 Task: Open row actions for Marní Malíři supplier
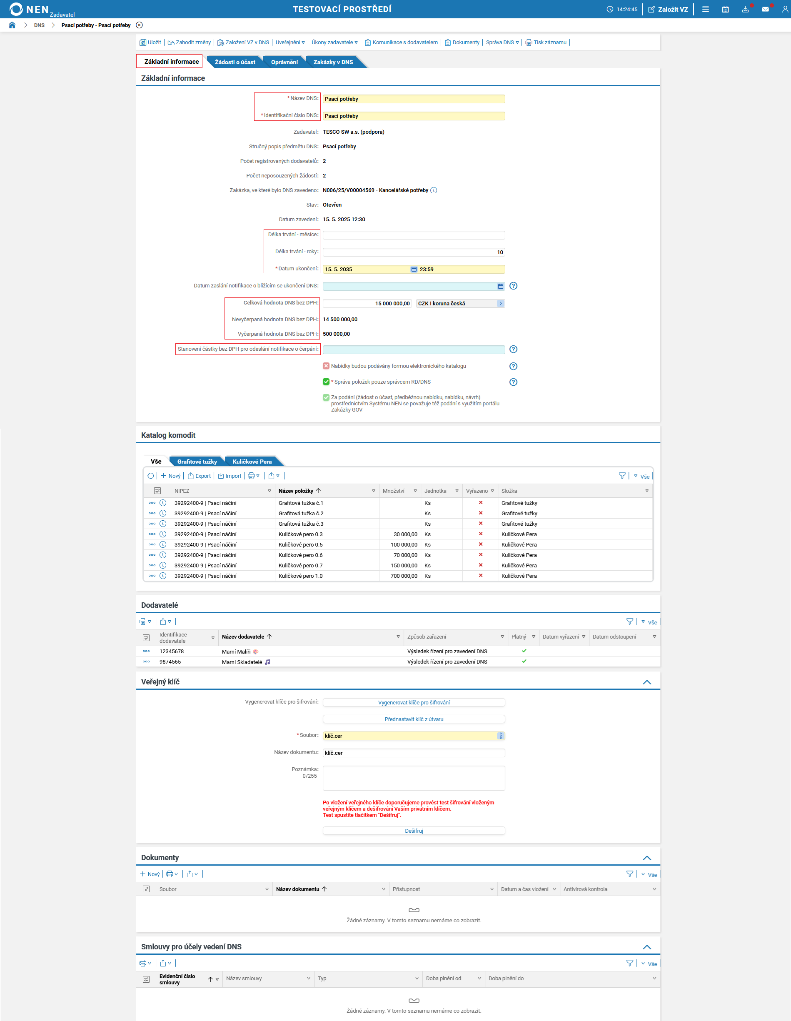(x=146, y=651)
